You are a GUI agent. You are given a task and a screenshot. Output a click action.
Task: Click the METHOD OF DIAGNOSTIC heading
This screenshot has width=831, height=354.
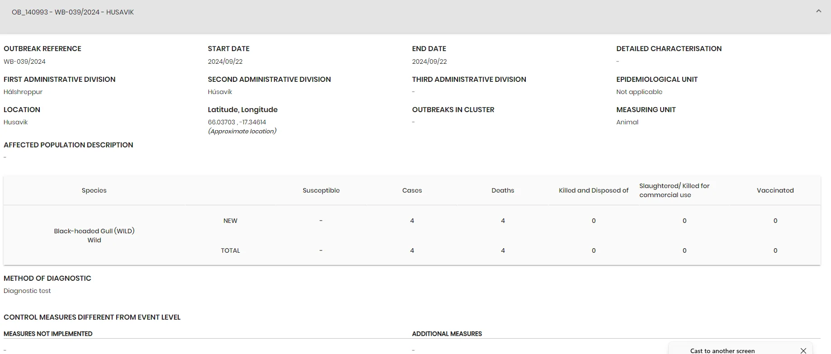47,278
